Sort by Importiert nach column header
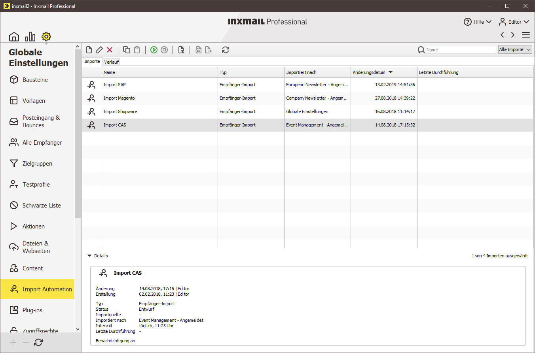This screenshot has height=353, width=535. (317, 72)
